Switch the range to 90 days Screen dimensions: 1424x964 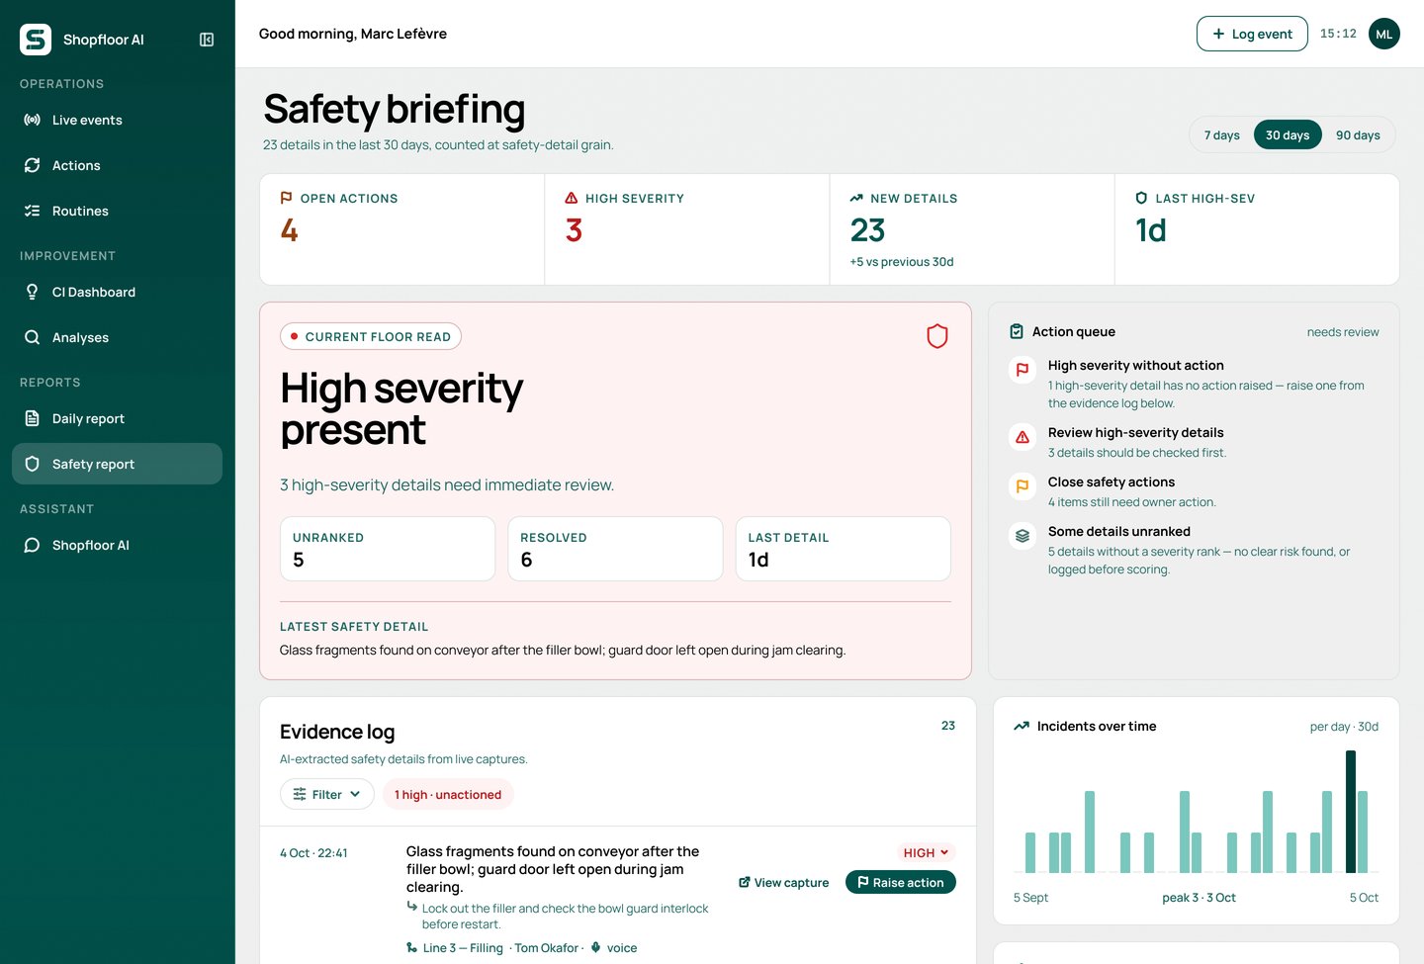point(1358,135)
